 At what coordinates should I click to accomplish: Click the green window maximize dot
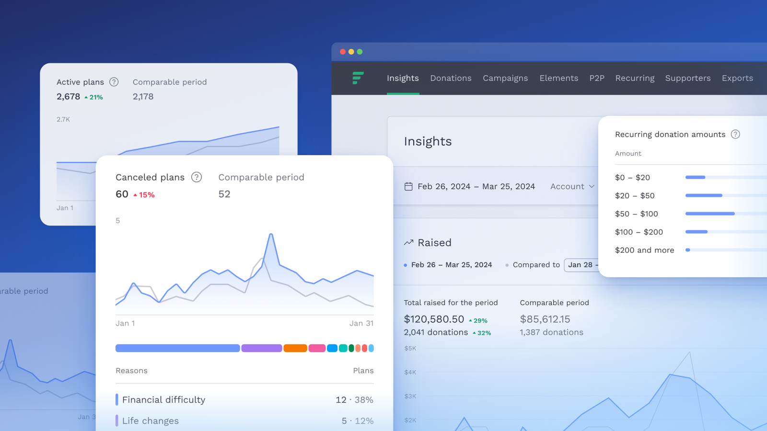[360, 52]
